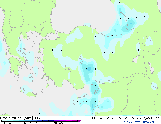
Task: Pick the 40–45 mm magenta legend swatch
Action: click(x=69, y=121)
